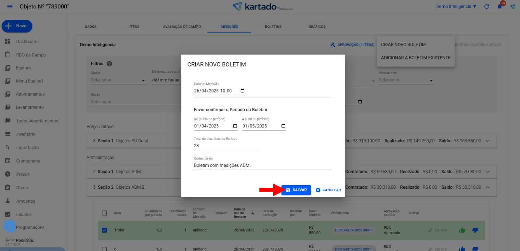Select Adicionar a Boletim Existente option
This screenshot has height=251, width=520.
[416, 58]
